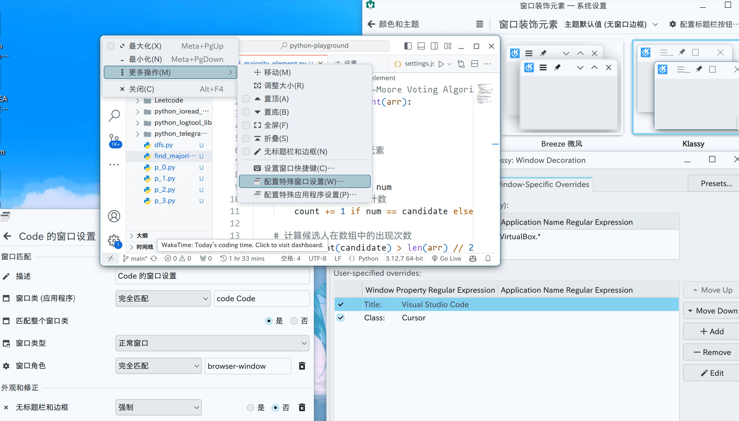
Task: Click the Accounts icon in activity bar
Action: click(x=114, y=216)
